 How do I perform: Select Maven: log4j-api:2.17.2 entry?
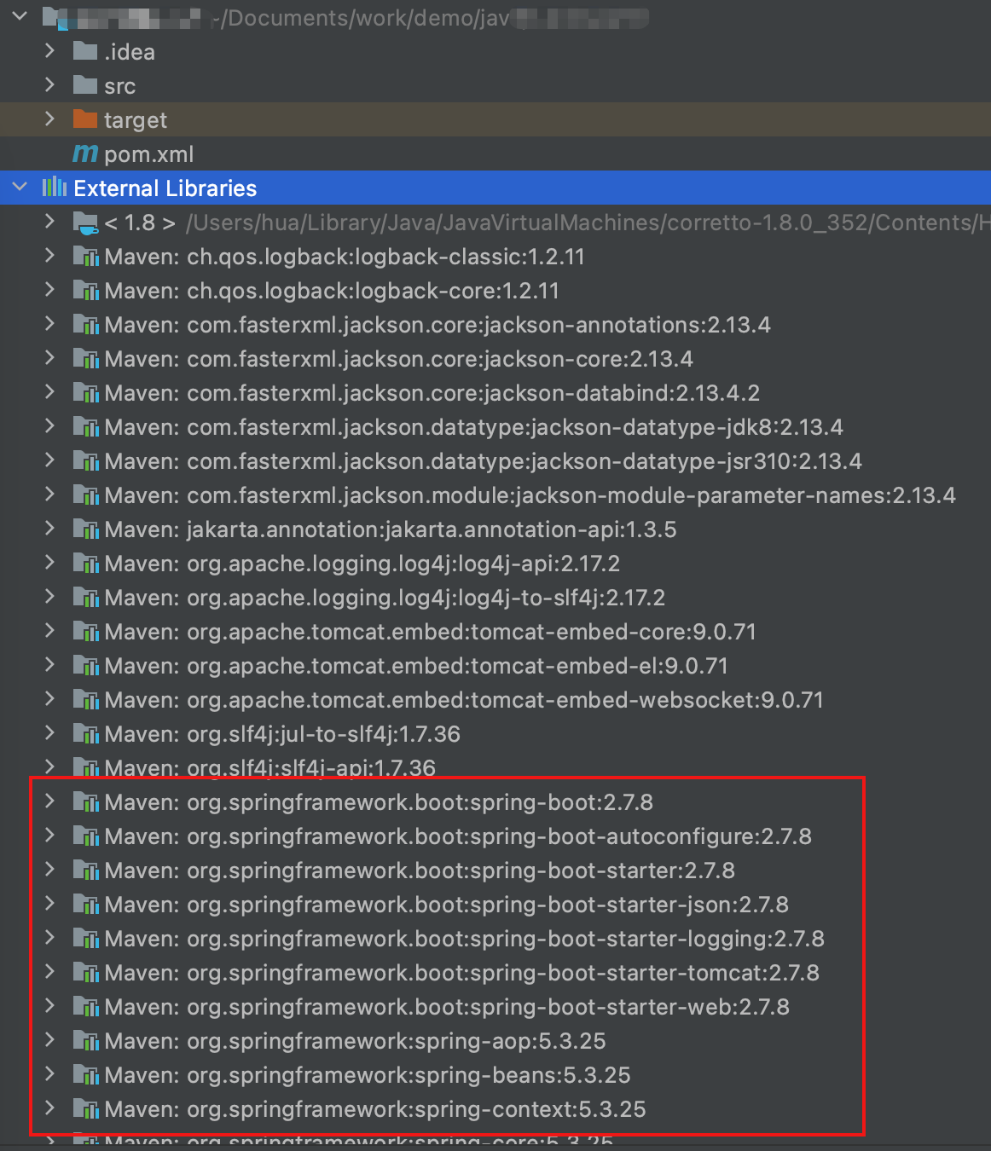click(362, 564)
